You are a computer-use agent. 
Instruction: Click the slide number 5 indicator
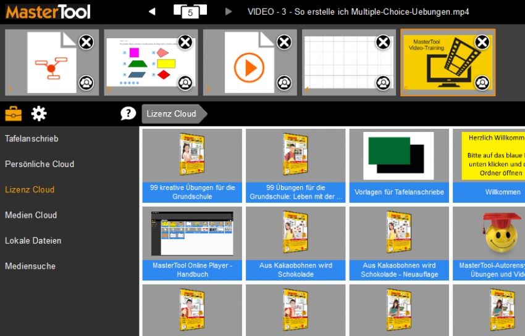[190, 12]
